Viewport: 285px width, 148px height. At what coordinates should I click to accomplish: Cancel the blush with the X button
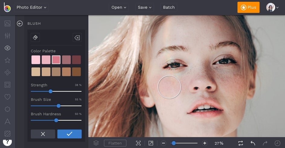coord(43,134)
